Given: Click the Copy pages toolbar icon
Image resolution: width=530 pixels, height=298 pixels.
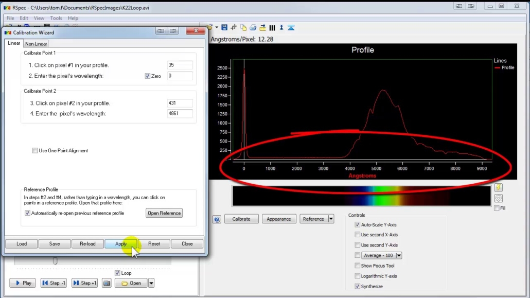Looking at the screenshot, I should [x=243, y=27].
